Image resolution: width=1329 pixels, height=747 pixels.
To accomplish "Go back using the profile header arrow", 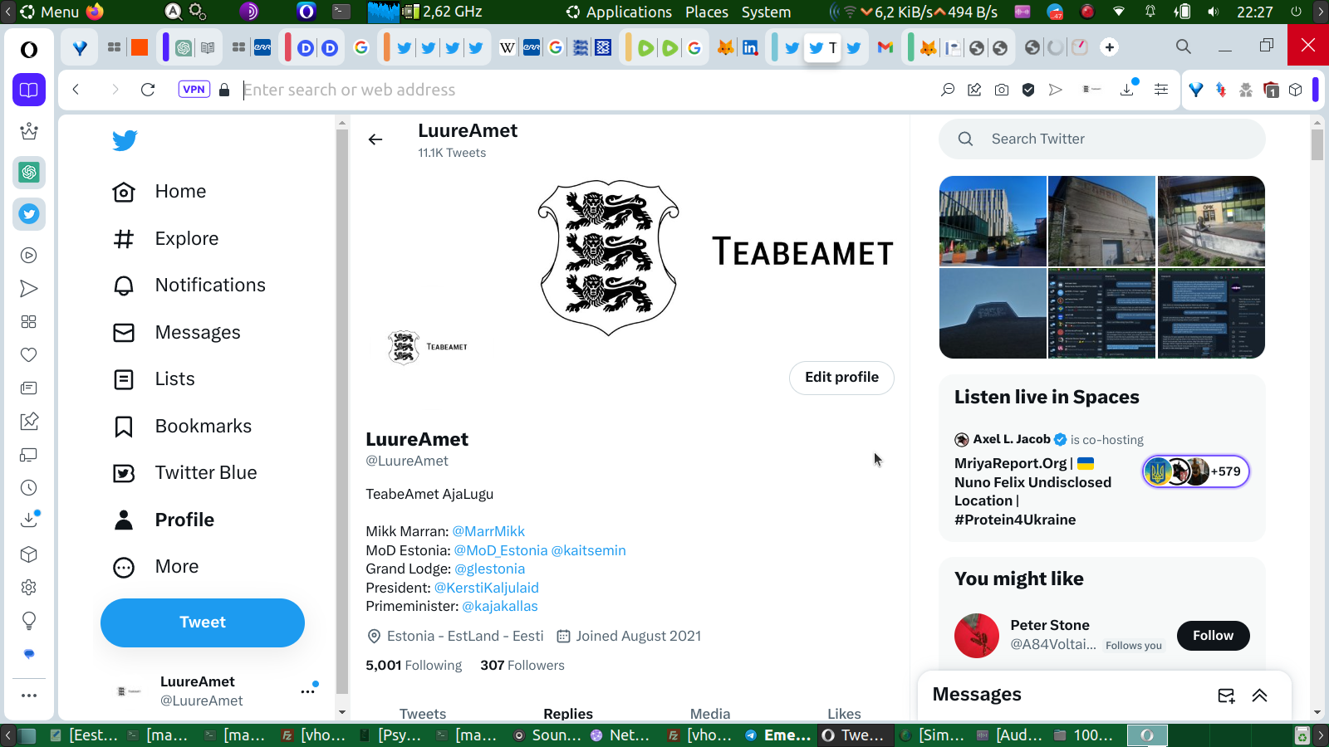I will point(375,139).
